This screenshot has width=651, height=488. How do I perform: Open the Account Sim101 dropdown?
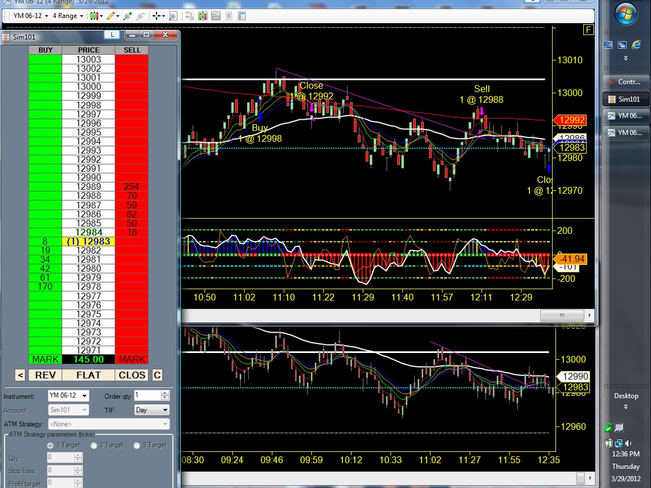[x=68, y=410]
